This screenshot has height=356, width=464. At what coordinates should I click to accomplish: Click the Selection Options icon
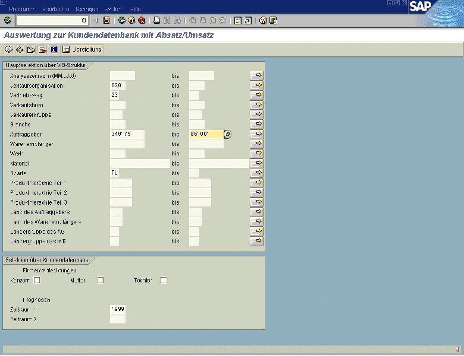pyautogui.click(x=42, y=49)
